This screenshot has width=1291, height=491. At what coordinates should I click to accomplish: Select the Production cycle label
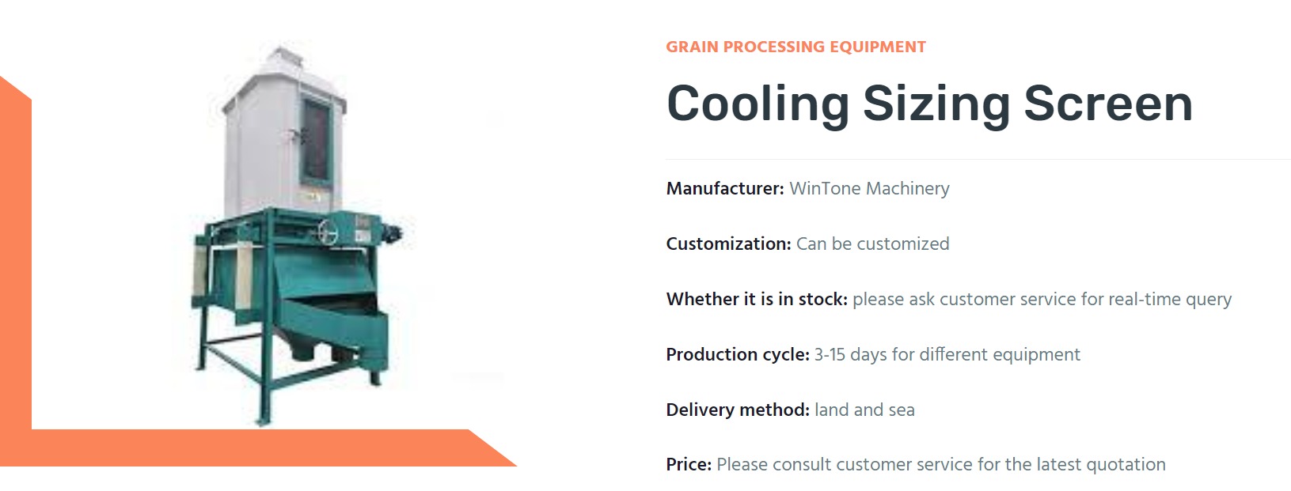(x=738, y=355)
